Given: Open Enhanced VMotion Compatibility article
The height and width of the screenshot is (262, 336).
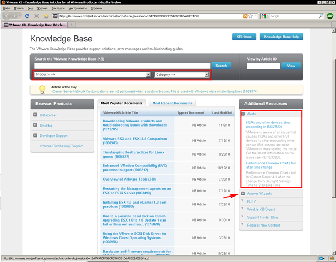Looking at the screenshot, I should [x=135, y=168].
